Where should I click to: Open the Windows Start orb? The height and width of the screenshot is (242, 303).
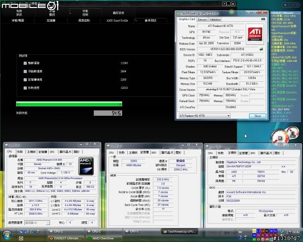click(7, 234)
